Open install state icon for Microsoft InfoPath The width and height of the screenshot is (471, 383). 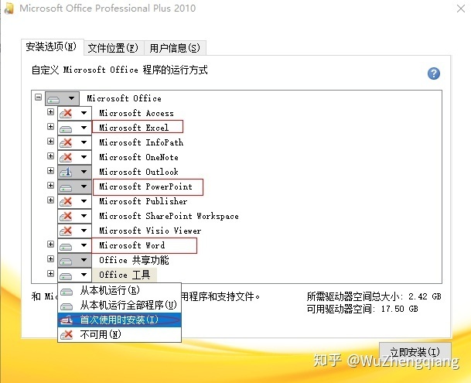[x=66, y=143]
